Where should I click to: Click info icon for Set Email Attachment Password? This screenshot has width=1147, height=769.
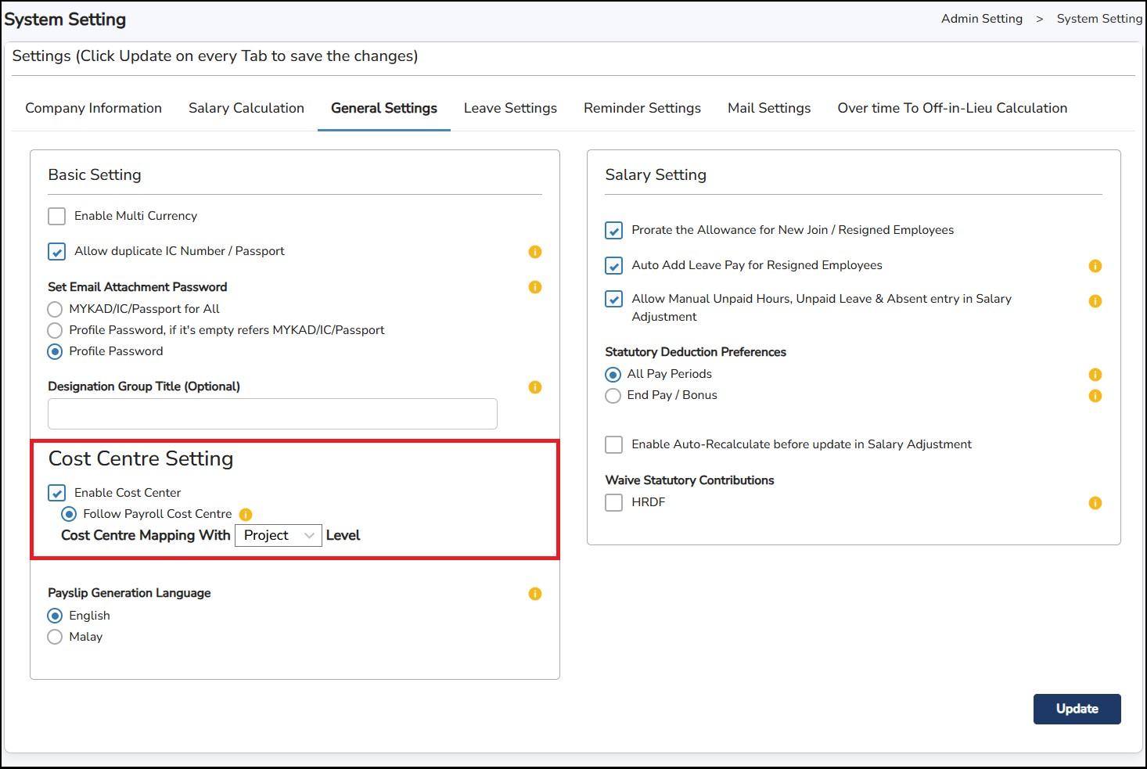[x=535, y=287]
